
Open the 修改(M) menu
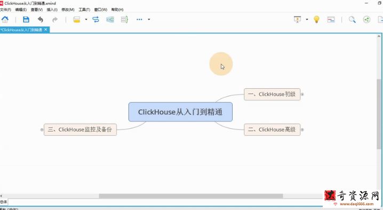68,10
